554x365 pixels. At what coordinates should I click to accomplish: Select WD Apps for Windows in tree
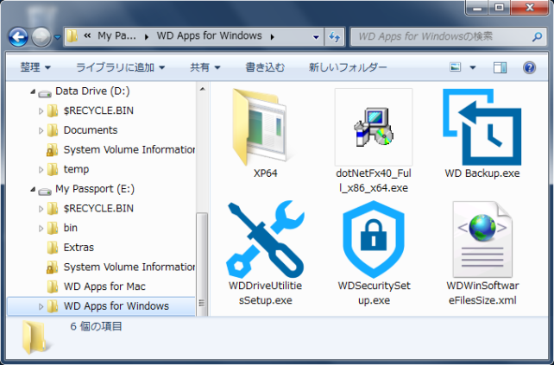pyautogui.click(x=116, y=306)
